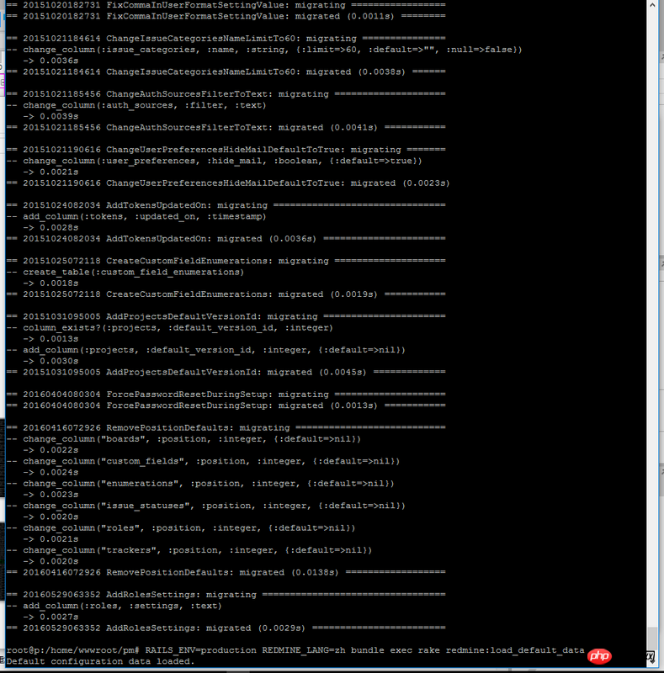The width and height of the screenshot is (664, 673).
Task: Click the change_column("trackers", :position line
Action: 189,550
